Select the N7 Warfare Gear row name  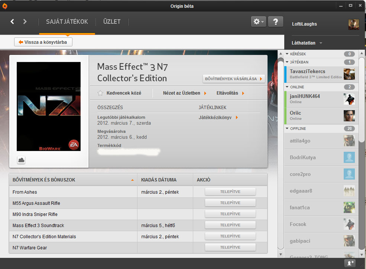(30, 248)
